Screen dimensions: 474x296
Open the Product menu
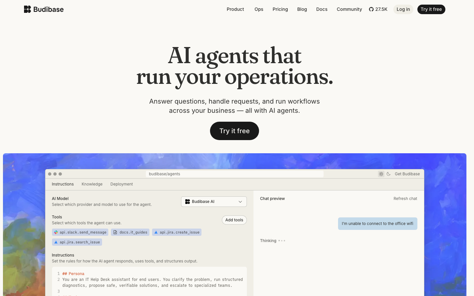pos(235,9)
